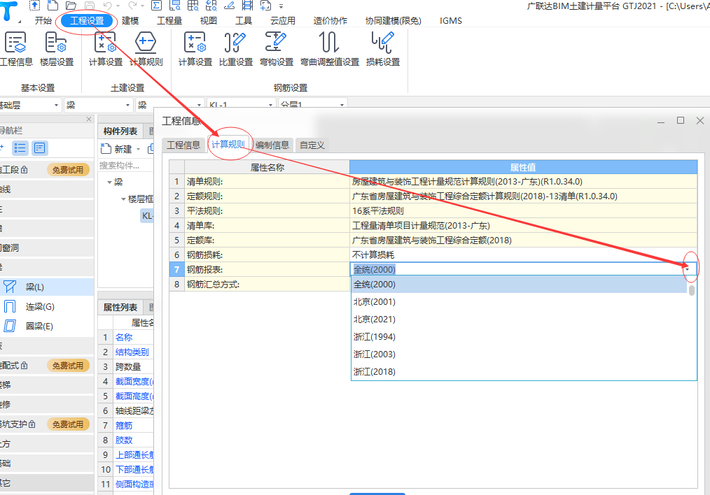
Task: Select 北京(2021) from the list
Action: click(x=375, y=319)
